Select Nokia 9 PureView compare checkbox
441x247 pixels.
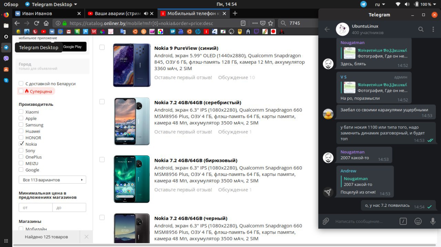pos(102,47)
